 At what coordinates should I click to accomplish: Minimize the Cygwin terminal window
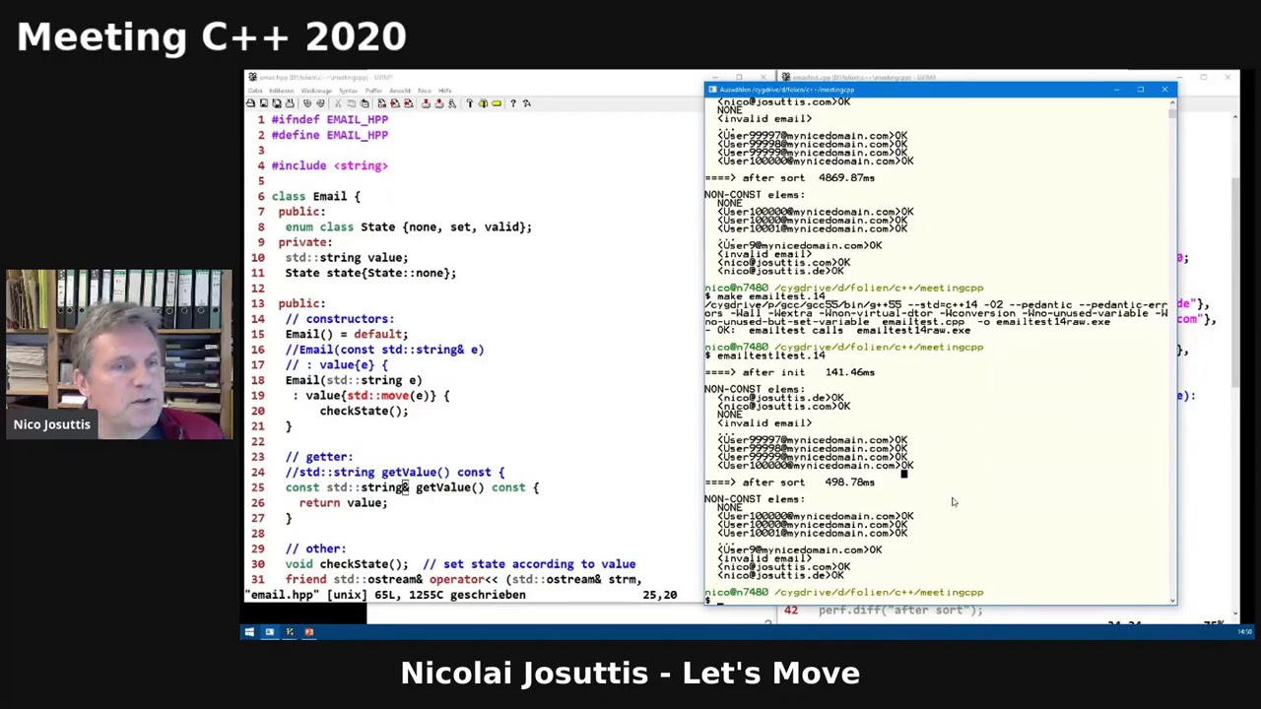click(1117, 90)
